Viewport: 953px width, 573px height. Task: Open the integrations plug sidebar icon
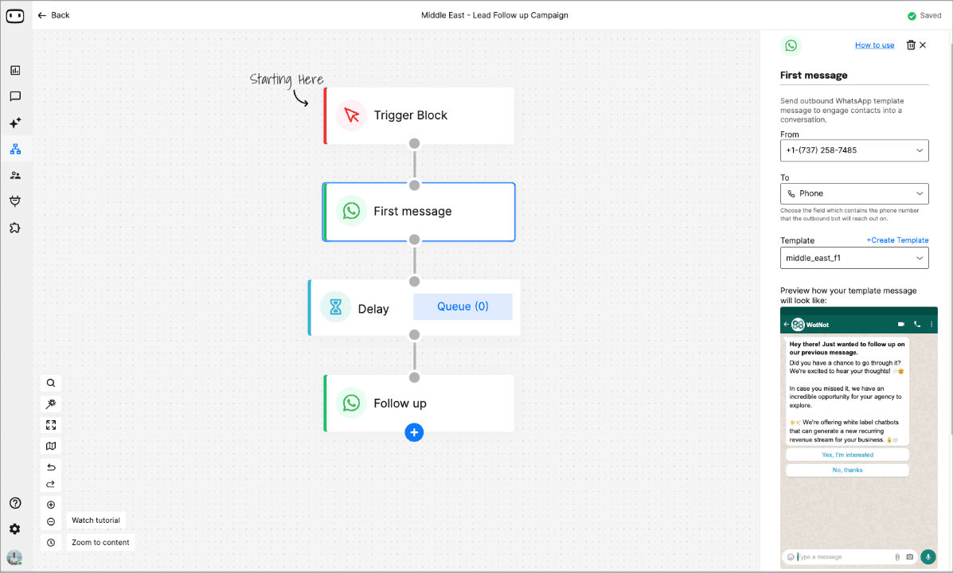(x=15, y=201)
